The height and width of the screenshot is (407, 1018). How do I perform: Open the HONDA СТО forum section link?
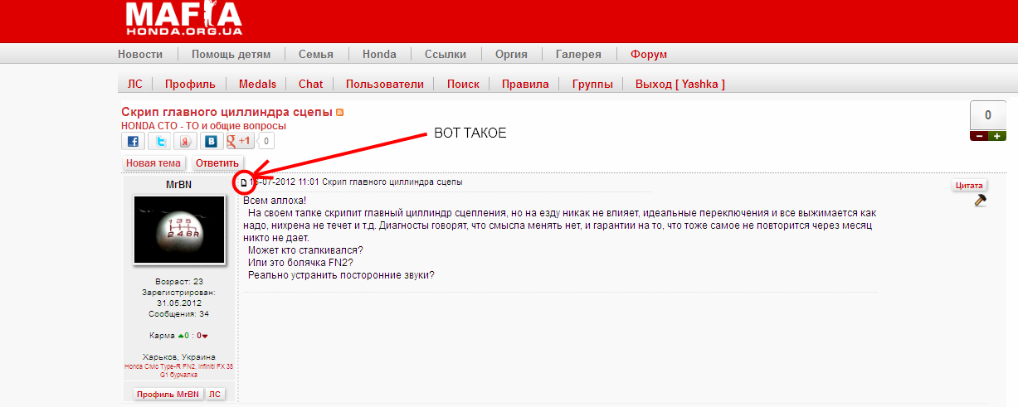(203, 126)
